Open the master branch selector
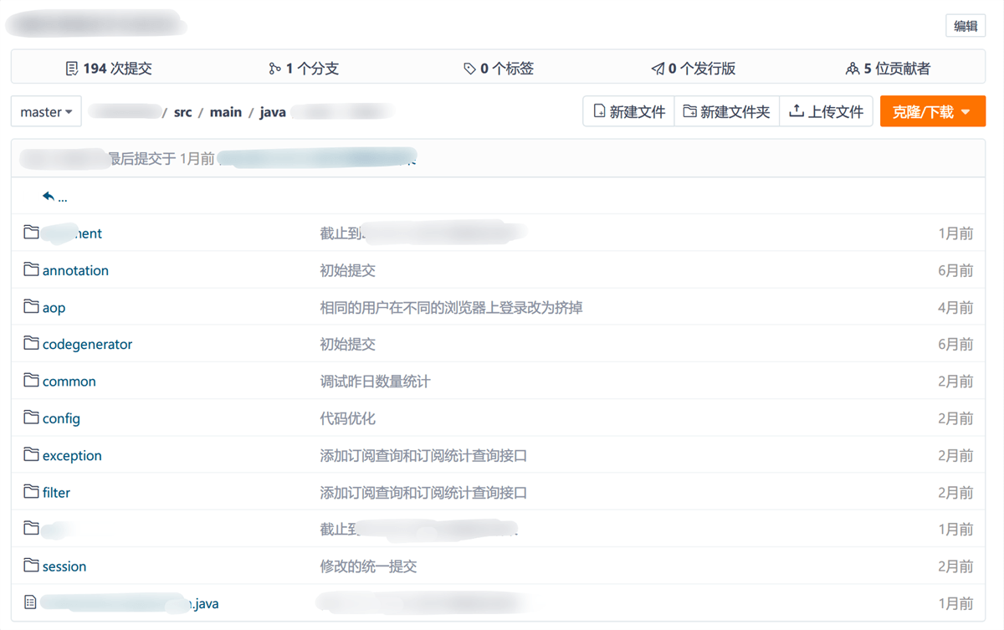Viewport: 1004px width, 630px height. tap(46, 110)
